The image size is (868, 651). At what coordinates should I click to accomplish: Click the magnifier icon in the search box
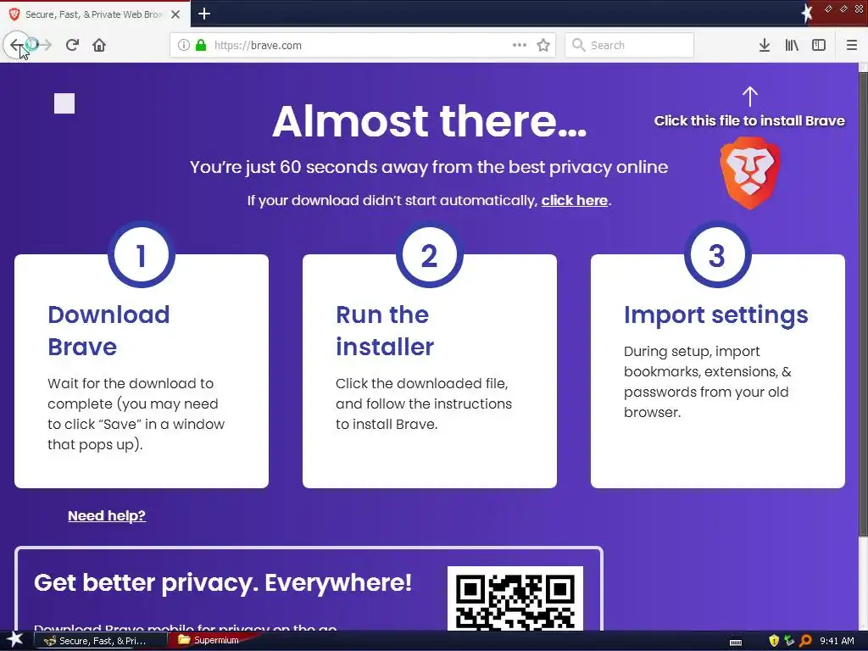coord(578,45)
